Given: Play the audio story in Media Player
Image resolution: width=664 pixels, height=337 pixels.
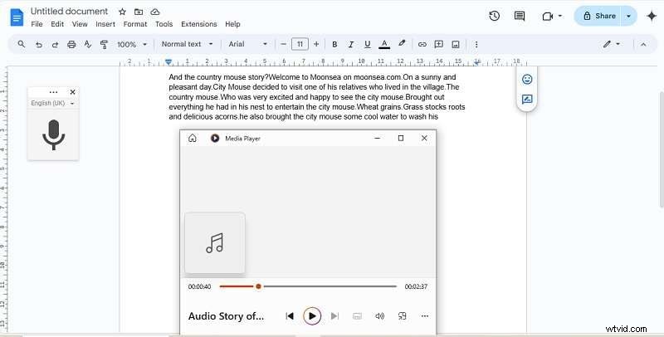Looking at the screenshot, I should point(312,315).
